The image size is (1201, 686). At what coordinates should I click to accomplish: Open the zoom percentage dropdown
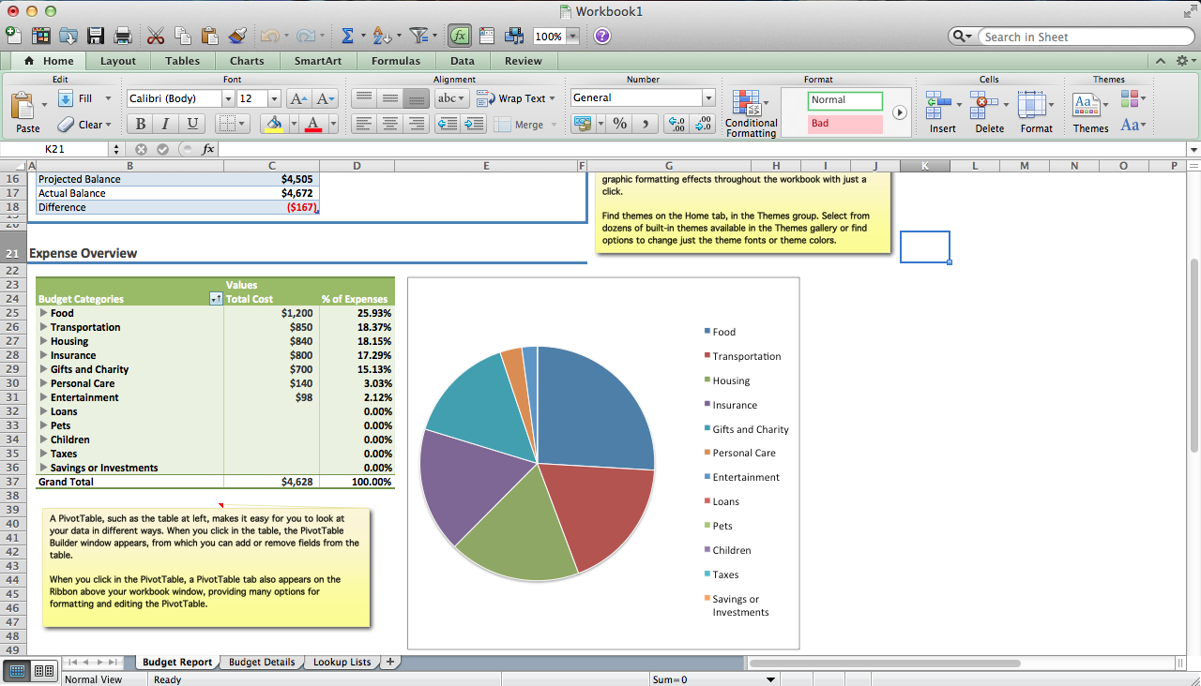572,37
